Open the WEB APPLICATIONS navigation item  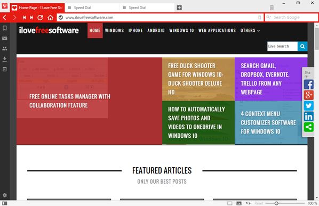[217, 30]
